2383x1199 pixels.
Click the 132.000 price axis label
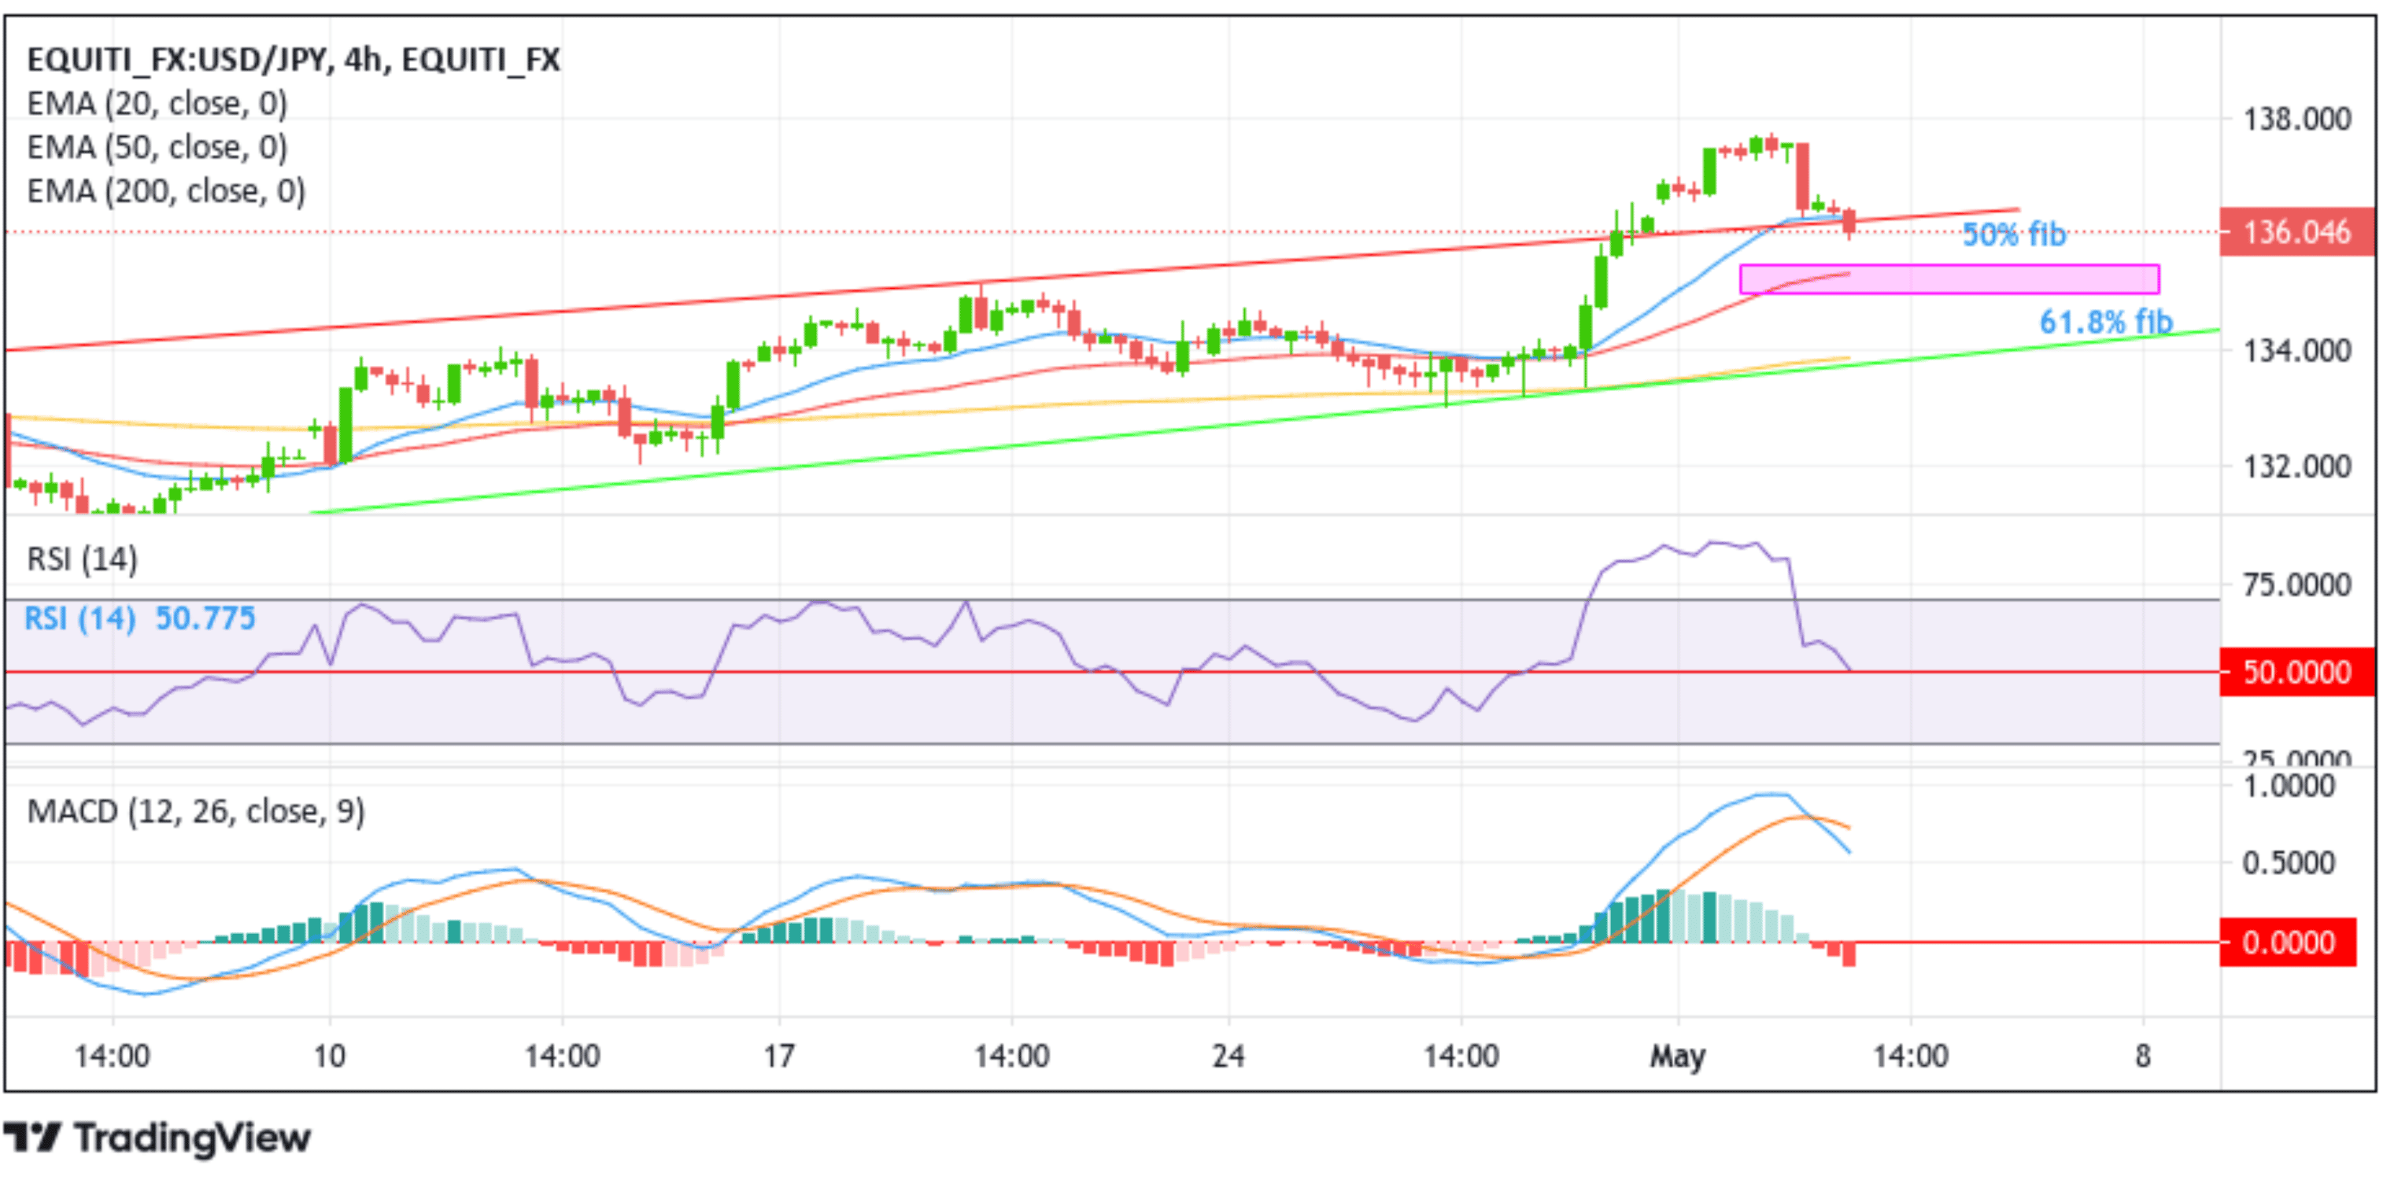tap(2297, 466)
